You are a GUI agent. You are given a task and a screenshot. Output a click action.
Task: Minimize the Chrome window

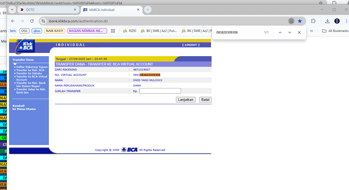pyautogui.click(x=322, y=10)
